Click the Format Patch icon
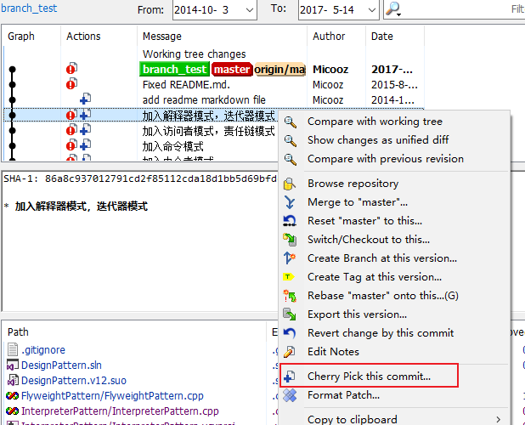This screenshot has width=525, height=425. click(290, 395)
